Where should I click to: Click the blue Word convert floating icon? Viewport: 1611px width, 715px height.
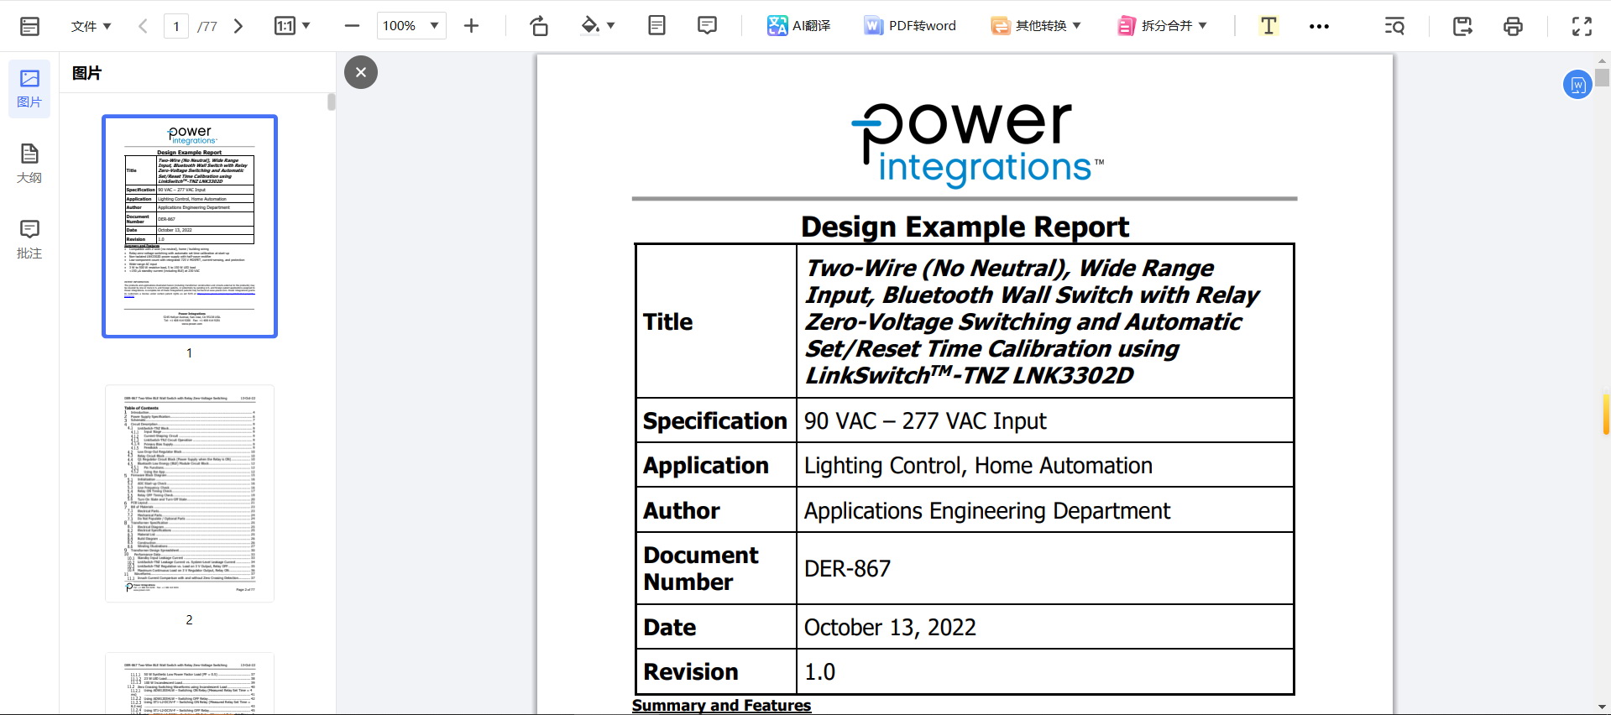pyautogui.click(x=1577, y=84)
